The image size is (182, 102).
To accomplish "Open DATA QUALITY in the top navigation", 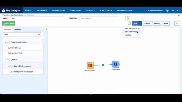I will pyautogui.click(x=106, y=10).
